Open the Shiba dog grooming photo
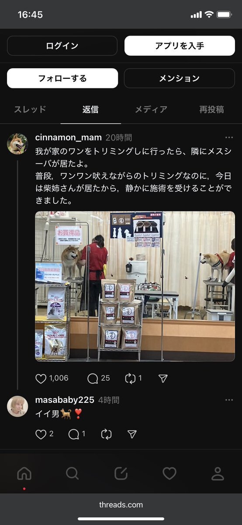The height and width of the screenshot is (525, 242). pyautogui.click(x=135, y=286)
